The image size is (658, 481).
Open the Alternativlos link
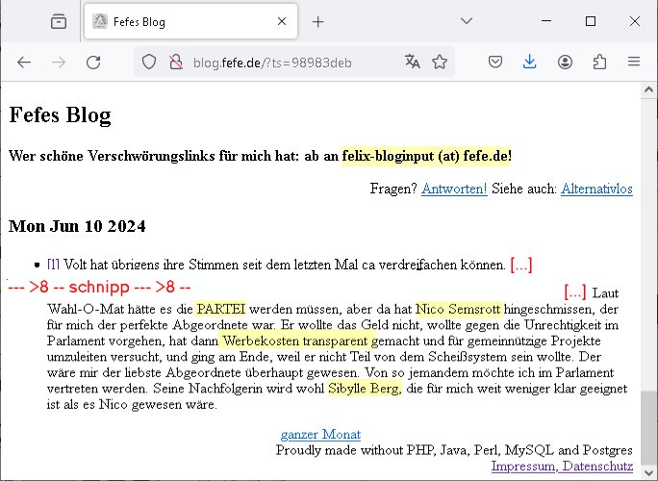596,189
